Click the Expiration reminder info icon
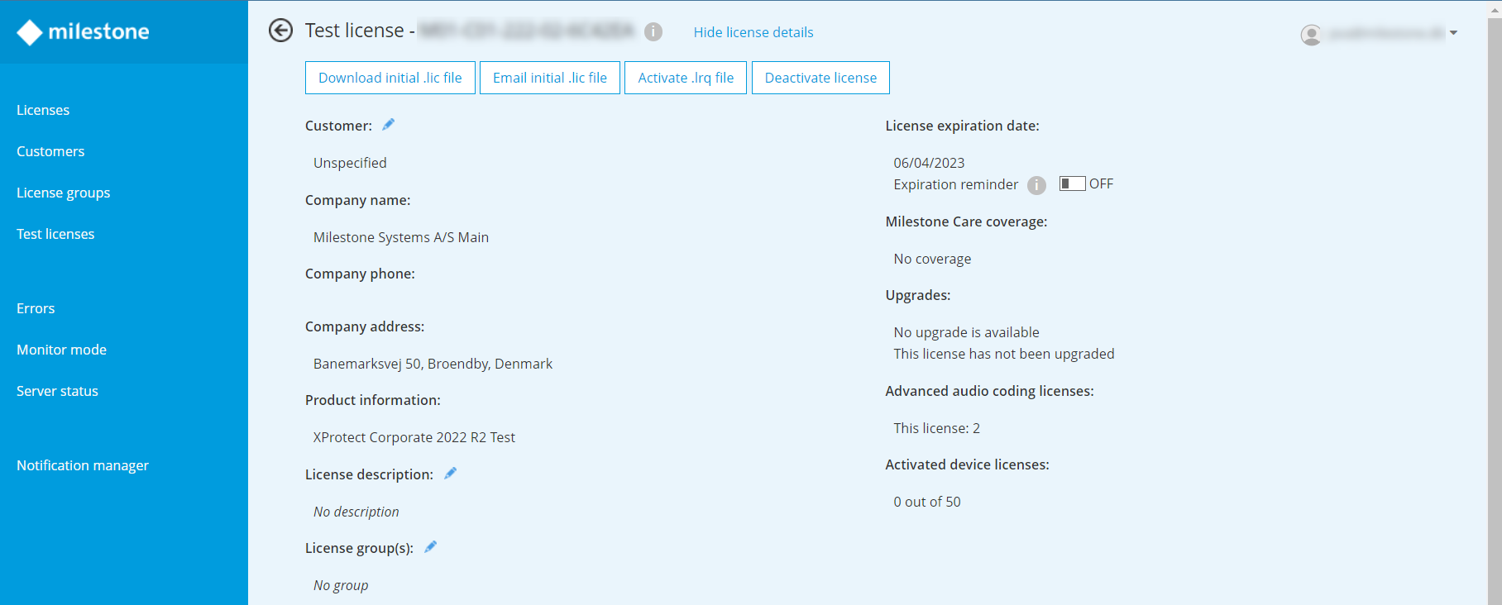 tap(1036, 185)
